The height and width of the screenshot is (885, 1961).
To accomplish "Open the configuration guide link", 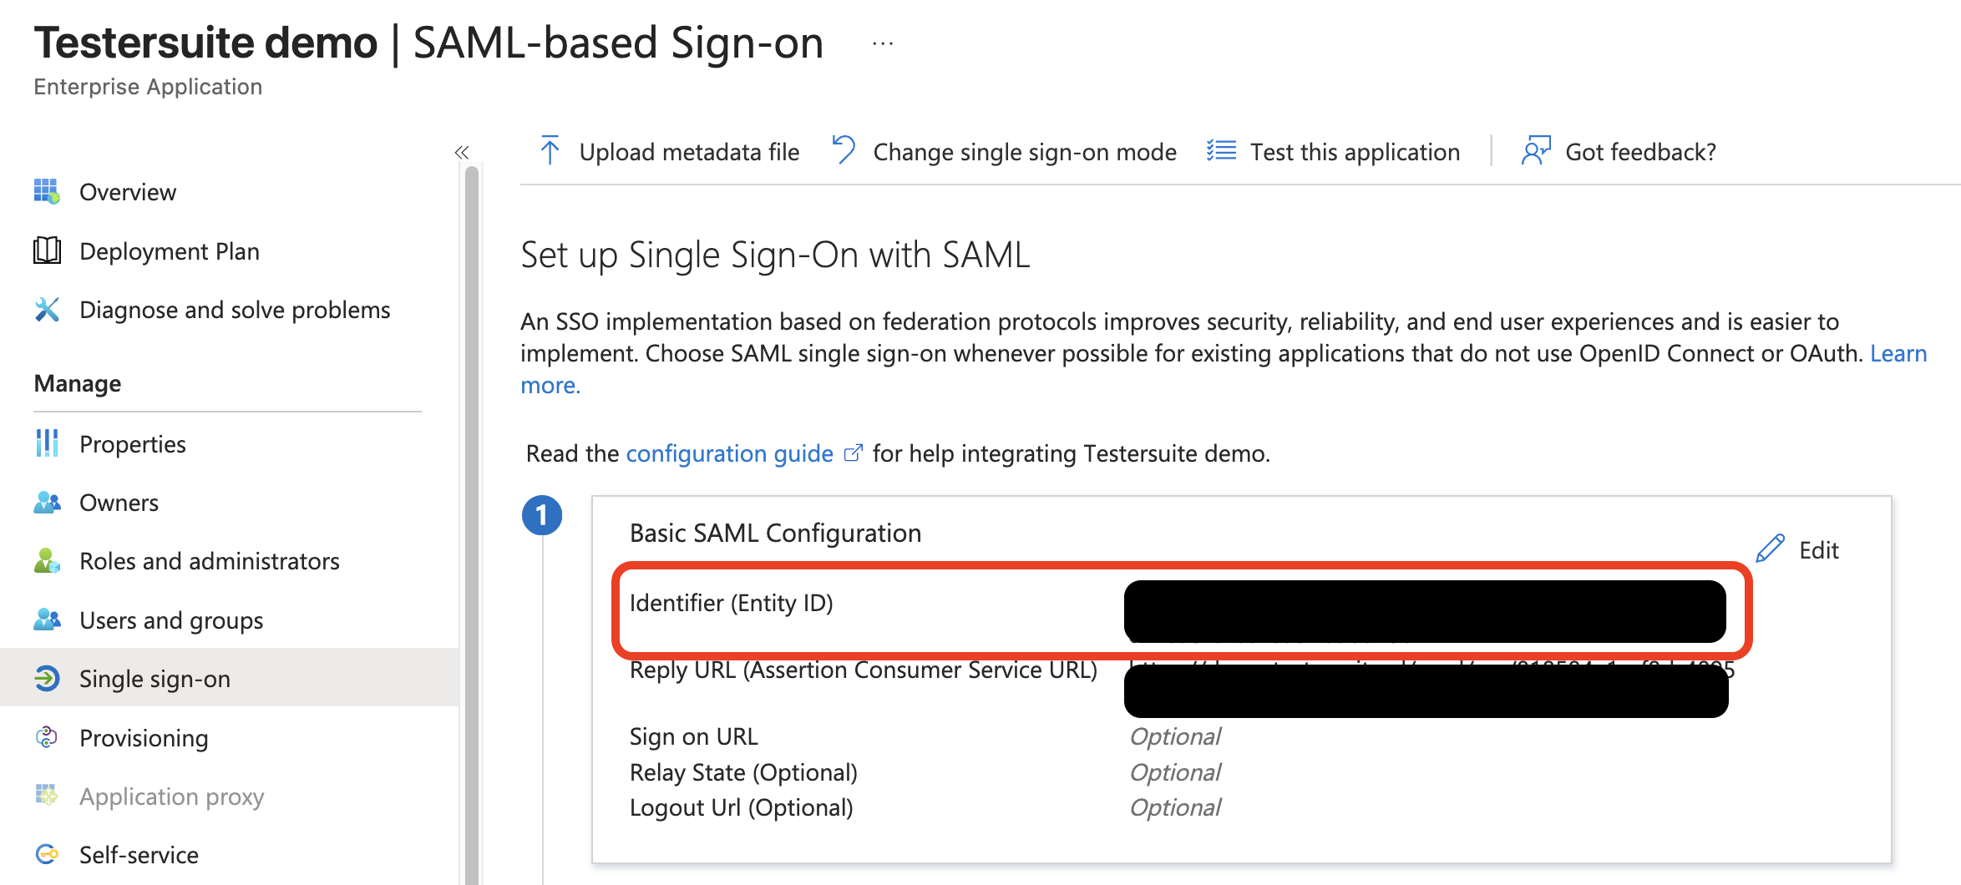I will click(729, 453).
